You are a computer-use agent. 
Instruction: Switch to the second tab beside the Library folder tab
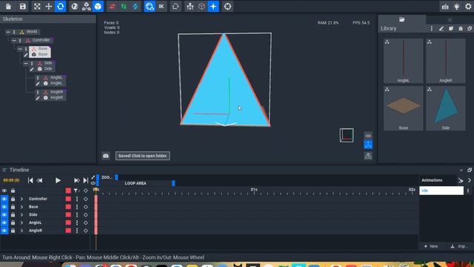(450, 19)
